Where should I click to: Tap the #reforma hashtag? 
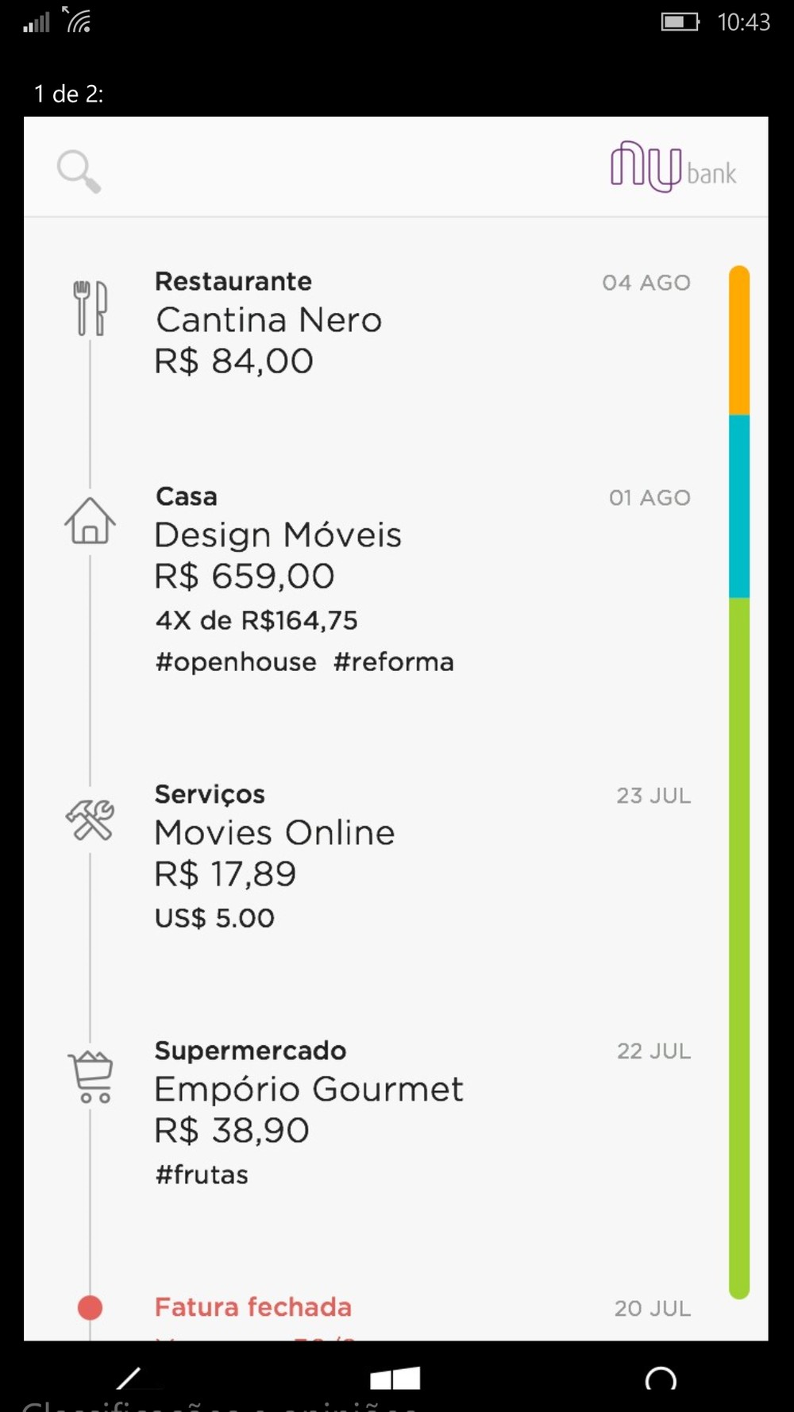394,662
